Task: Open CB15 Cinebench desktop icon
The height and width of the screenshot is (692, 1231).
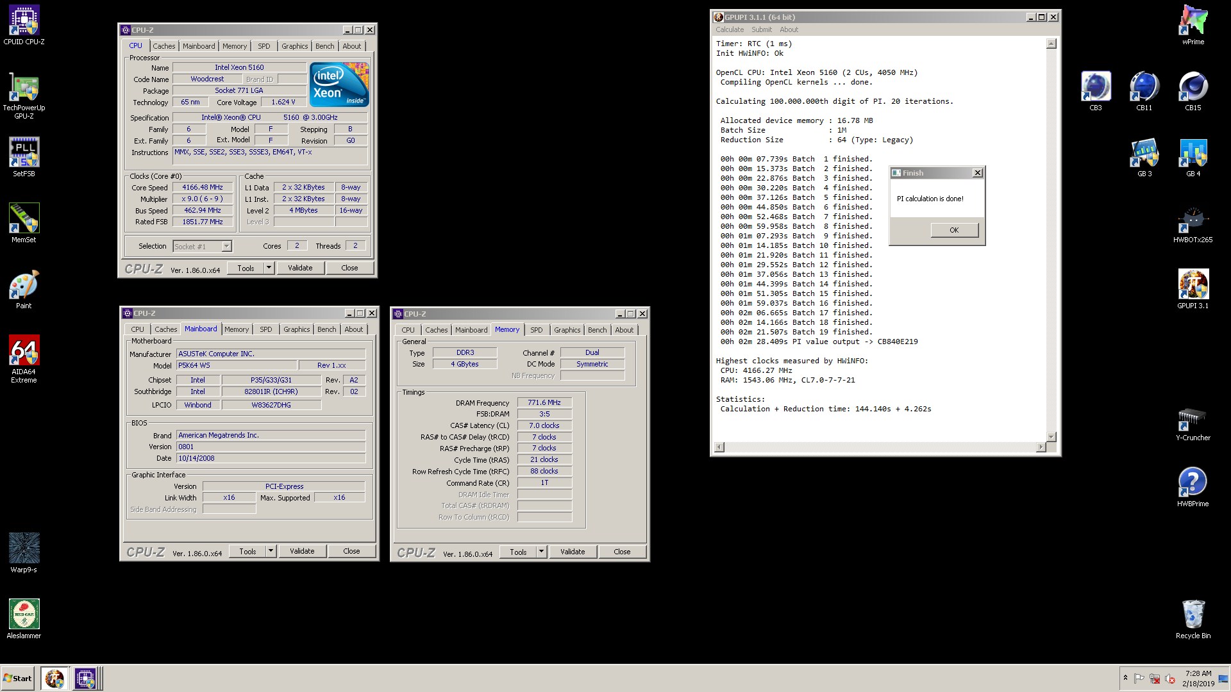Action: 1193,91
